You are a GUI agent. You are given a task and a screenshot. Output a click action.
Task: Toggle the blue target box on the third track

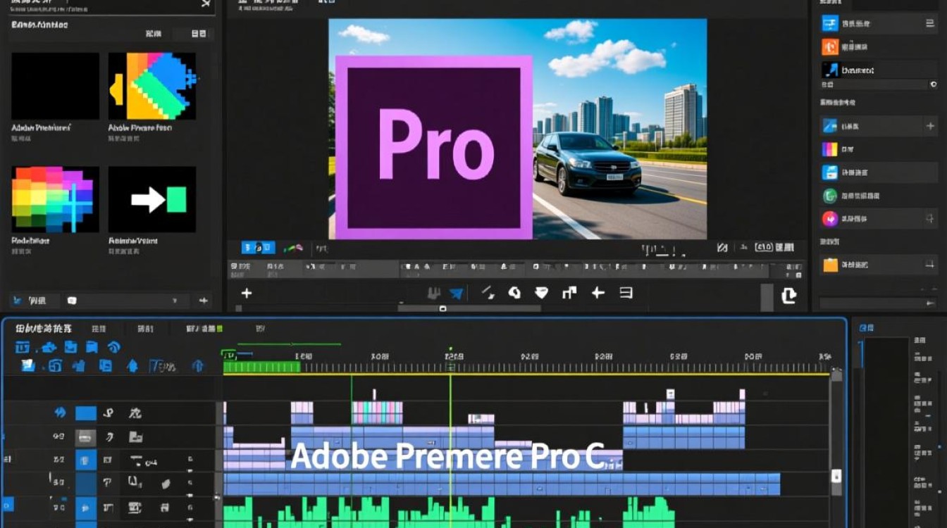[86, 460]
